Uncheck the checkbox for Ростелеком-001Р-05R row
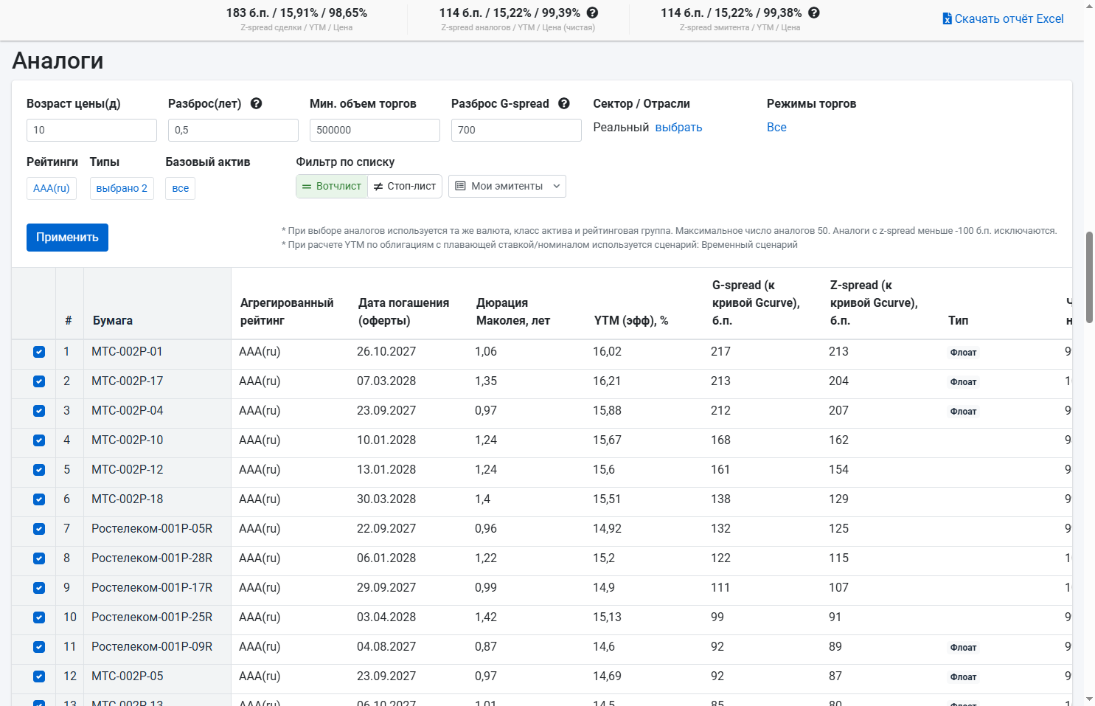The width and height of the screenshot is (1095, 706). point(39,529)
